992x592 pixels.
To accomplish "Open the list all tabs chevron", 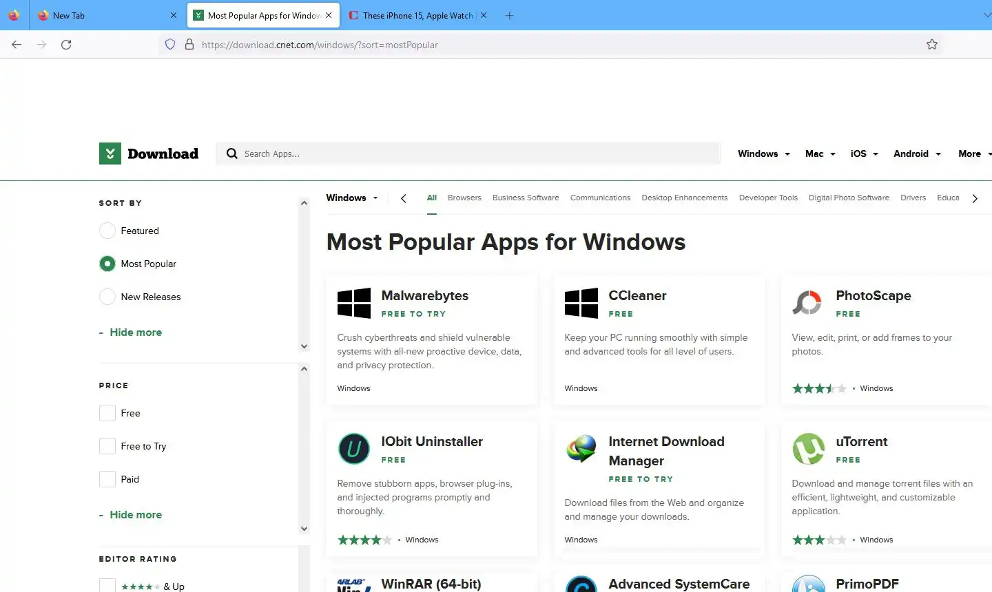I will click(x=987, y=15).
